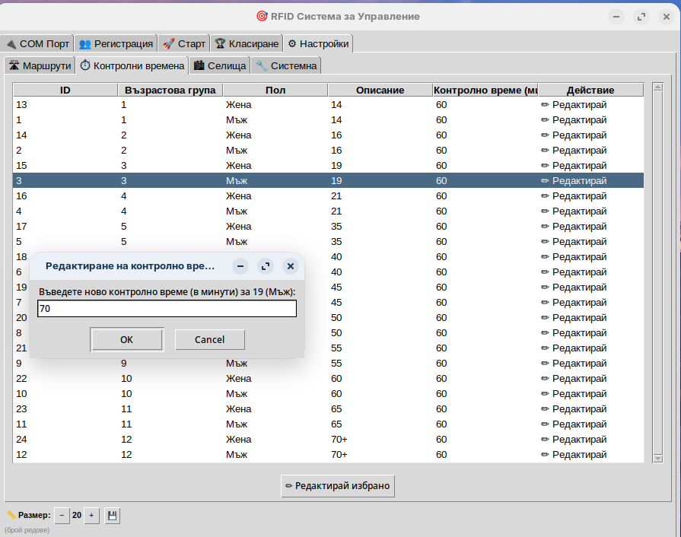Open the Селища sub-tab
681x537 pixels.
[220, 65]
